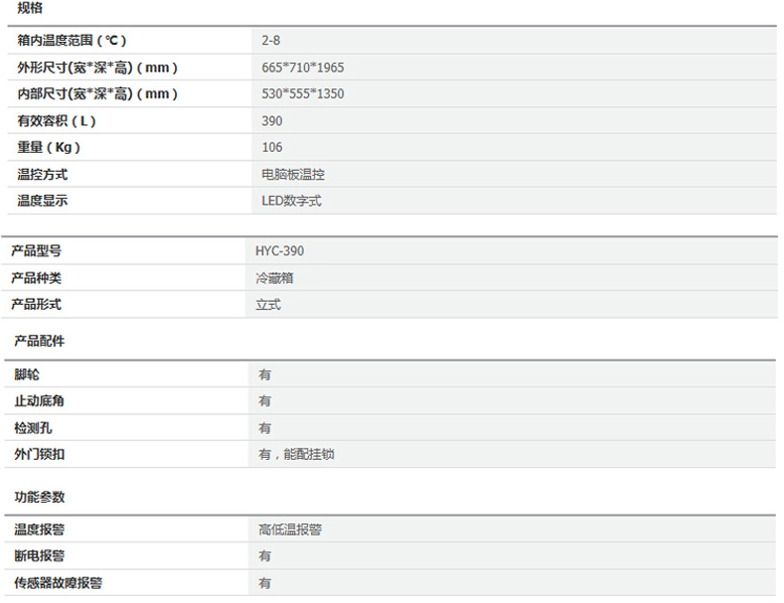Click the 产品配件 section heading
784x603 pixels.
click(x=40, y=341)
